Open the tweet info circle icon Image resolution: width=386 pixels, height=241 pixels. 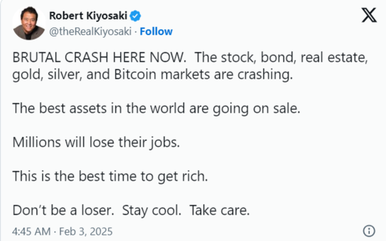[369, 231]
